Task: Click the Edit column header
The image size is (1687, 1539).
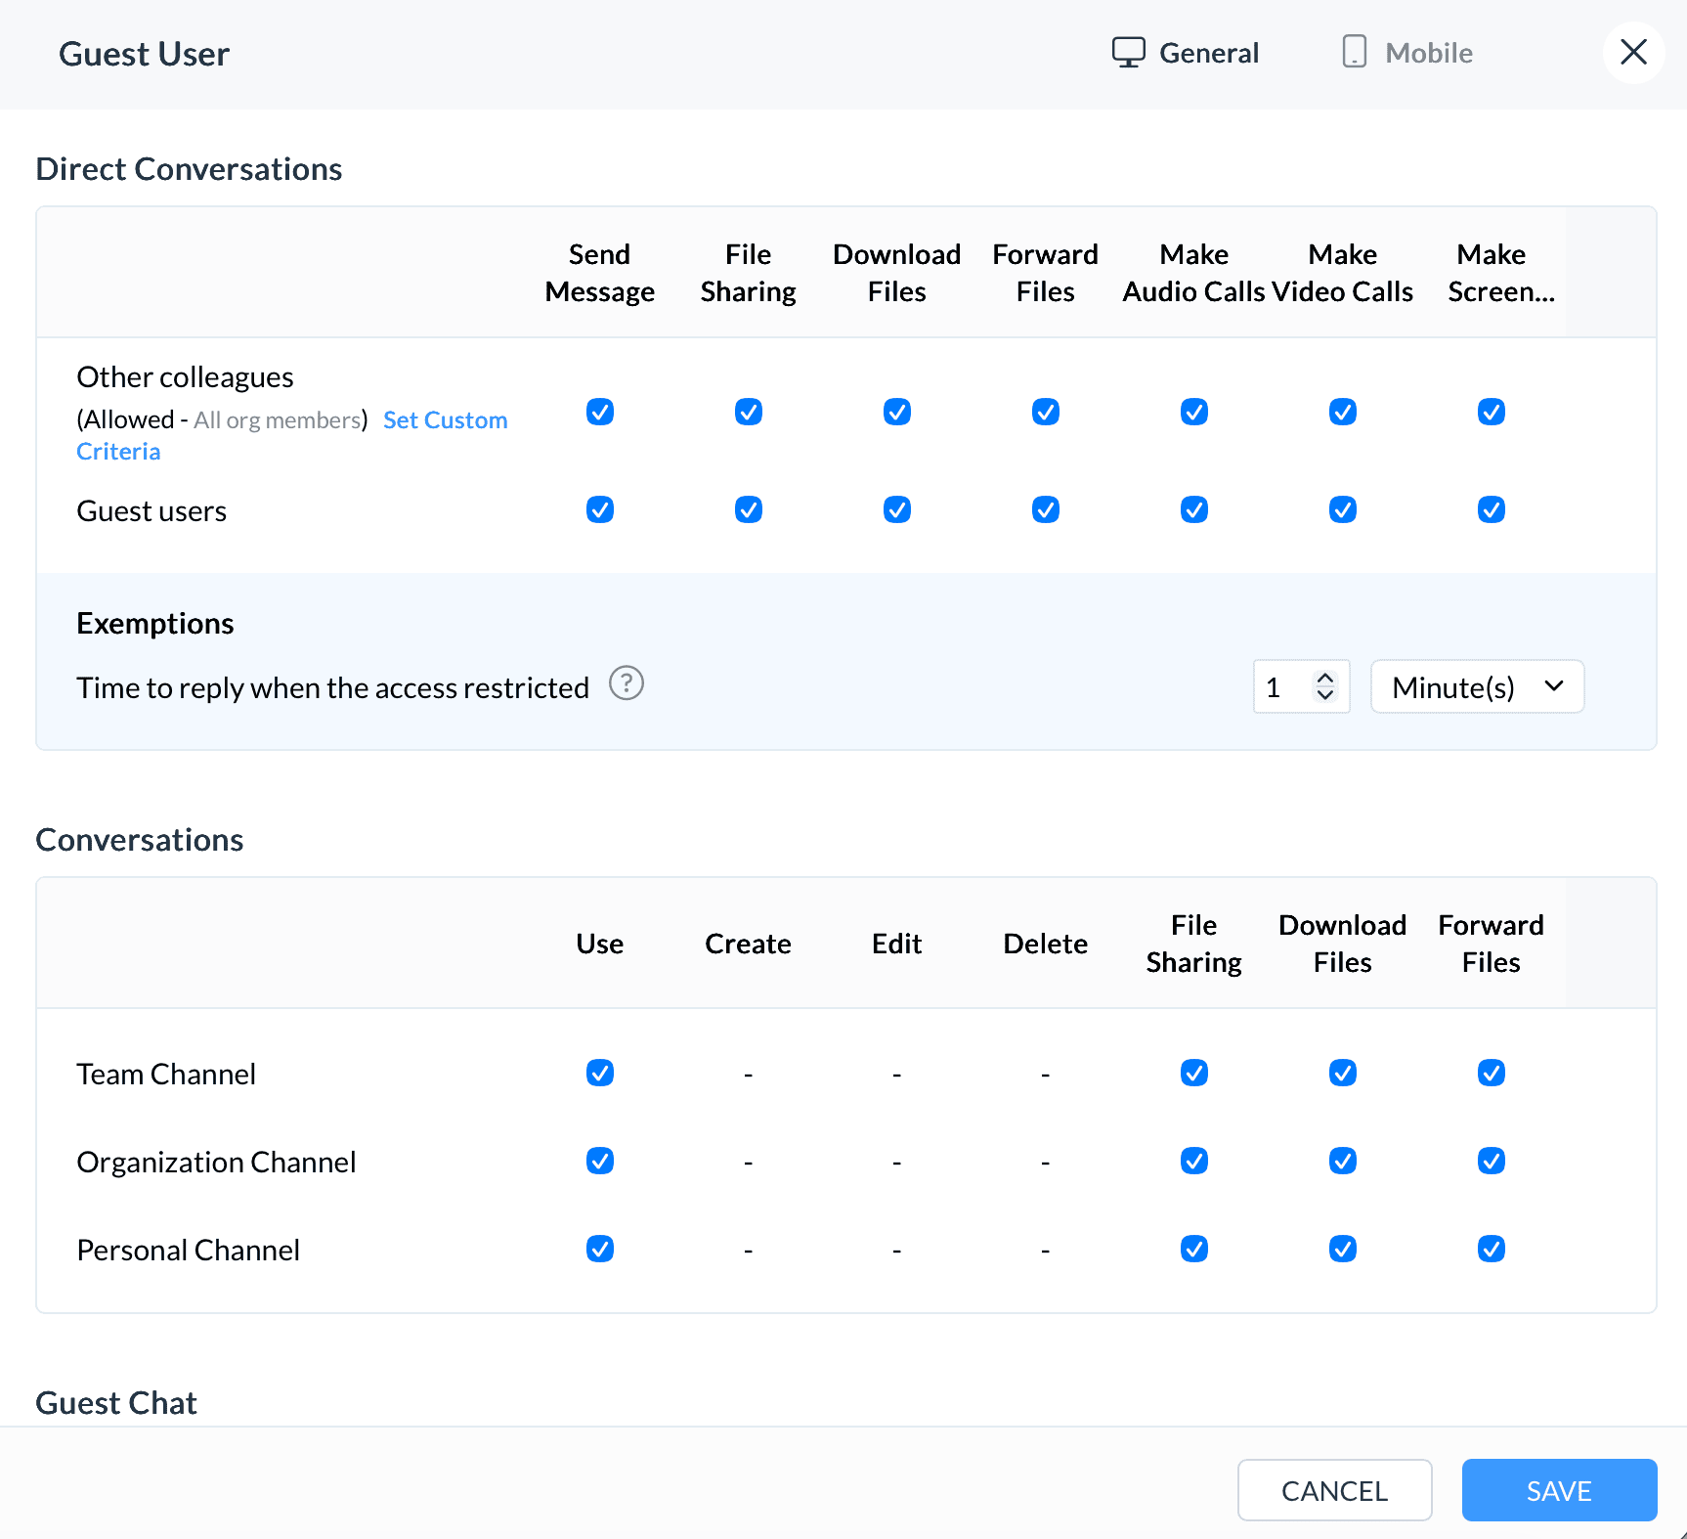Action: click(x=897, y=944)
